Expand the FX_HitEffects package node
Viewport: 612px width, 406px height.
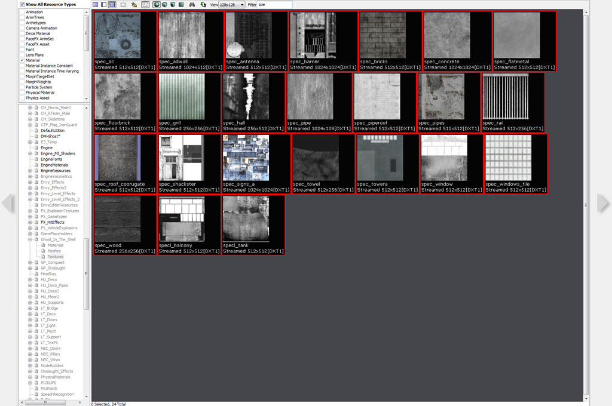(30, 222)
